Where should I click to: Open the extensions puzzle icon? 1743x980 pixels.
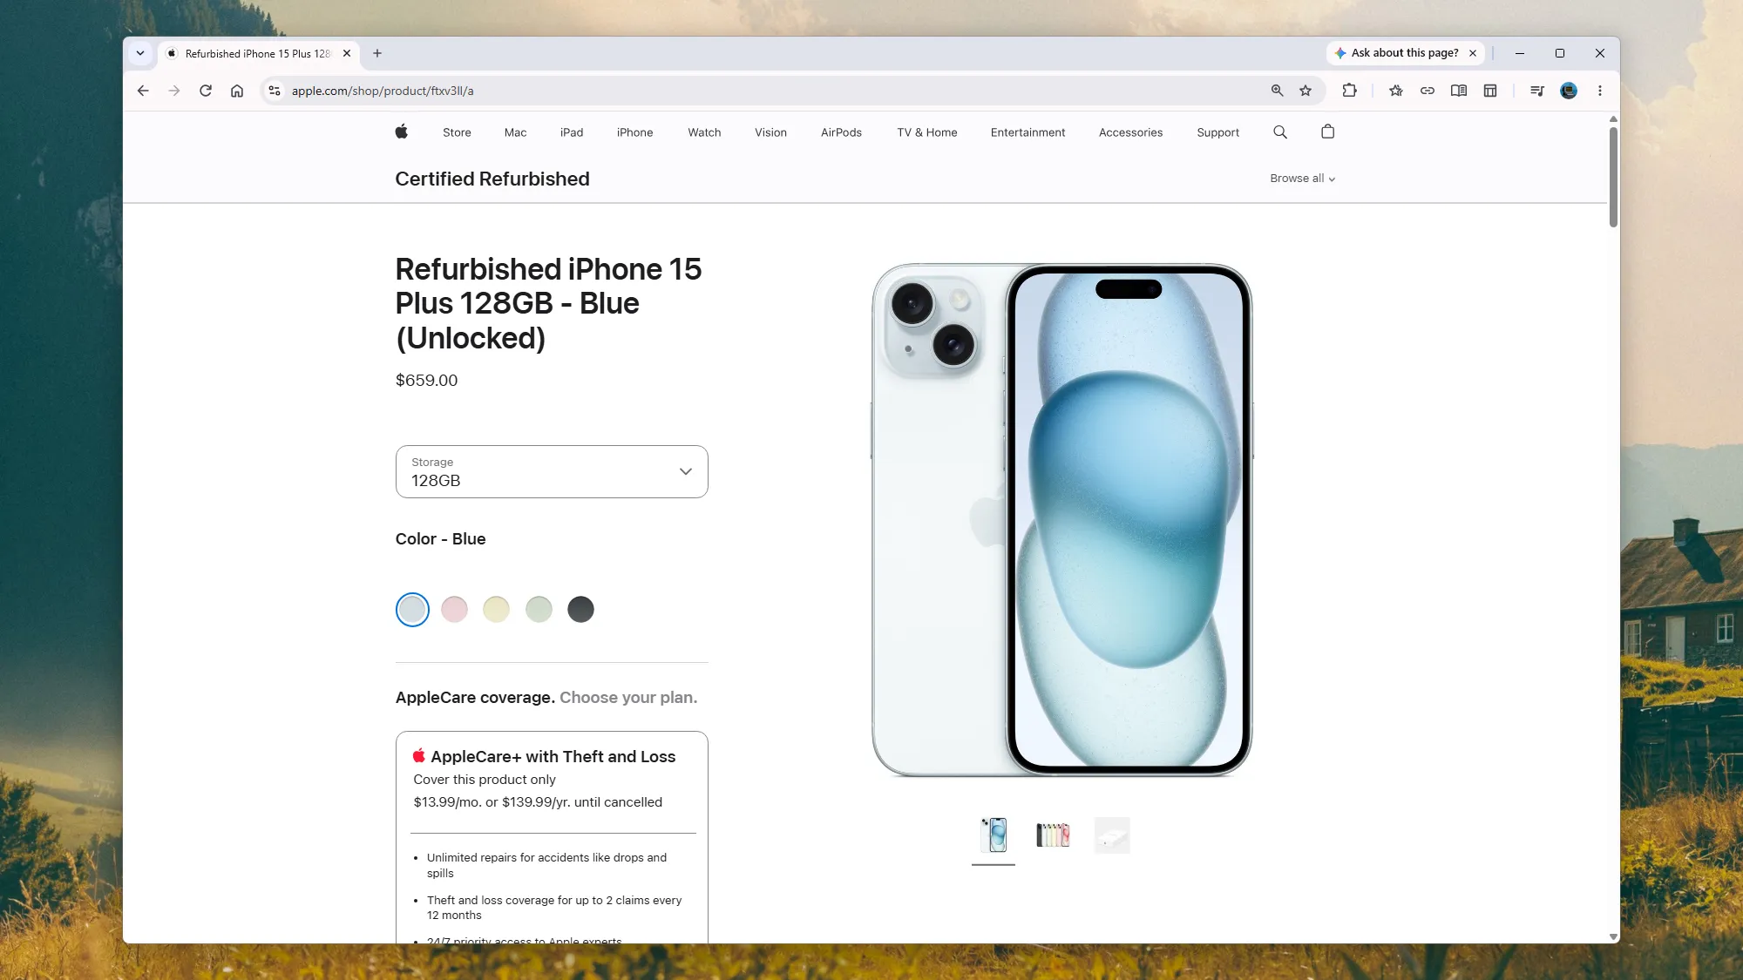(1349, 91)
